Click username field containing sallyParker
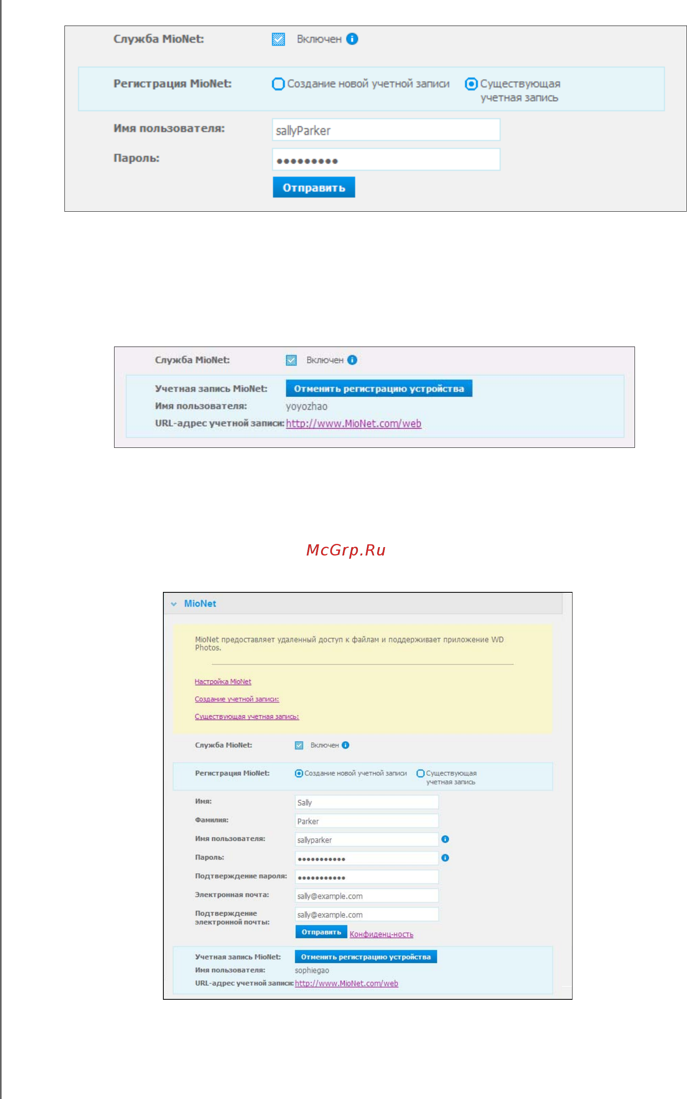687x1099 pixels. tap(386, 130)
